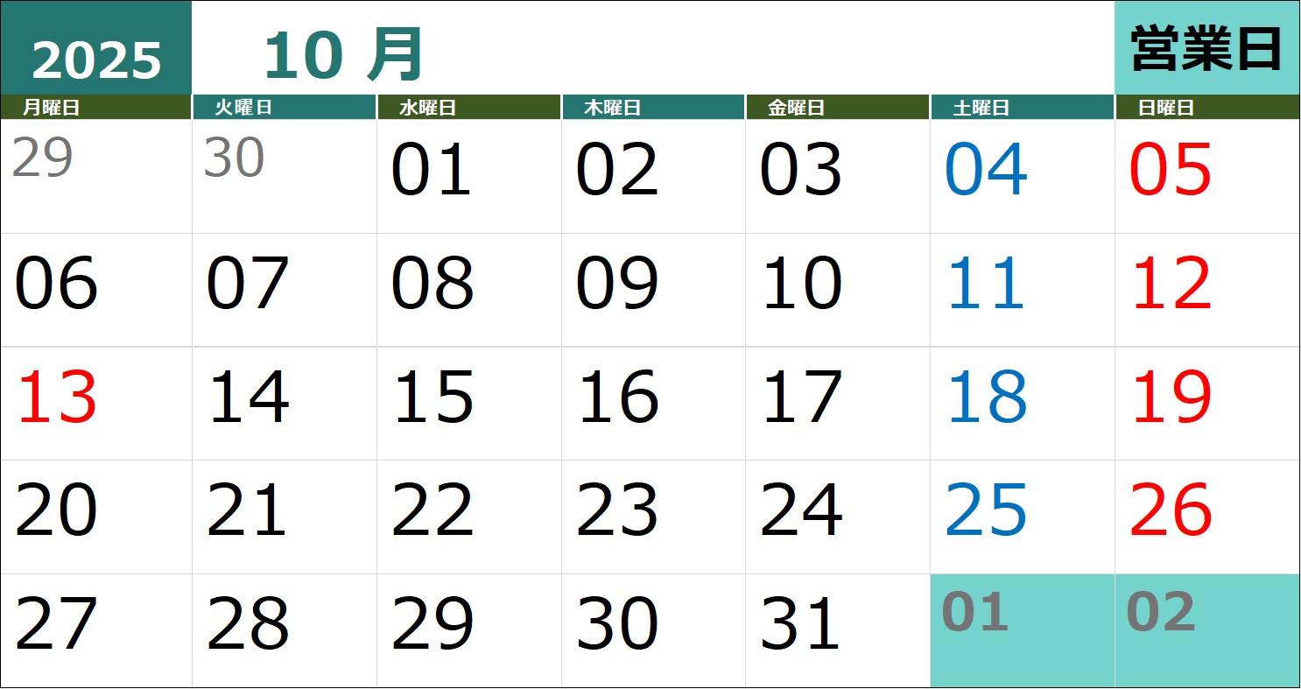The image size is (1301, 689).
Task: Choose date 31 on Friday
Action: click(800, 624)
